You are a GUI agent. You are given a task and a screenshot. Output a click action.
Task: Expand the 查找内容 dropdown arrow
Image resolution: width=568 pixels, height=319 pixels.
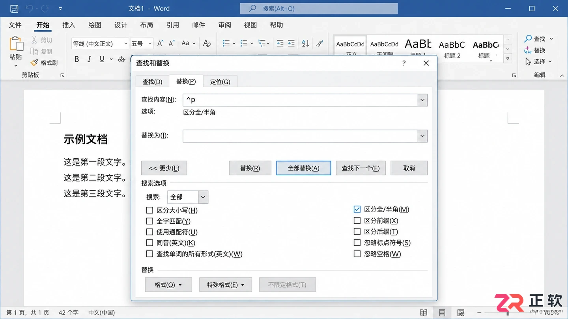point(422,100)
